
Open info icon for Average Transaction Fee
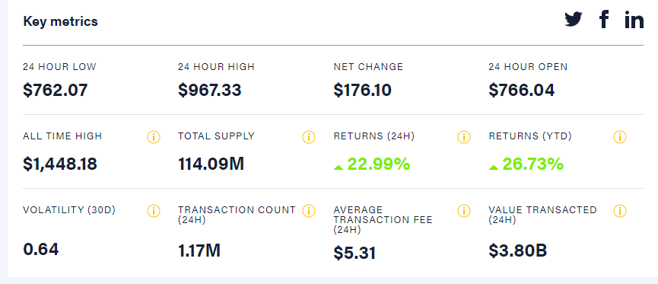click(464, 211)
